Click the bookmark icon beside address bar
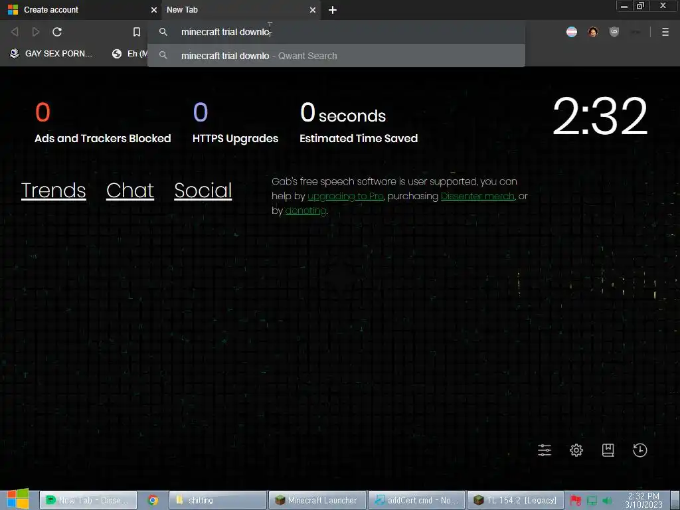Screen dimensions: 680x510 pyautogui.click(x=137, y=32)
